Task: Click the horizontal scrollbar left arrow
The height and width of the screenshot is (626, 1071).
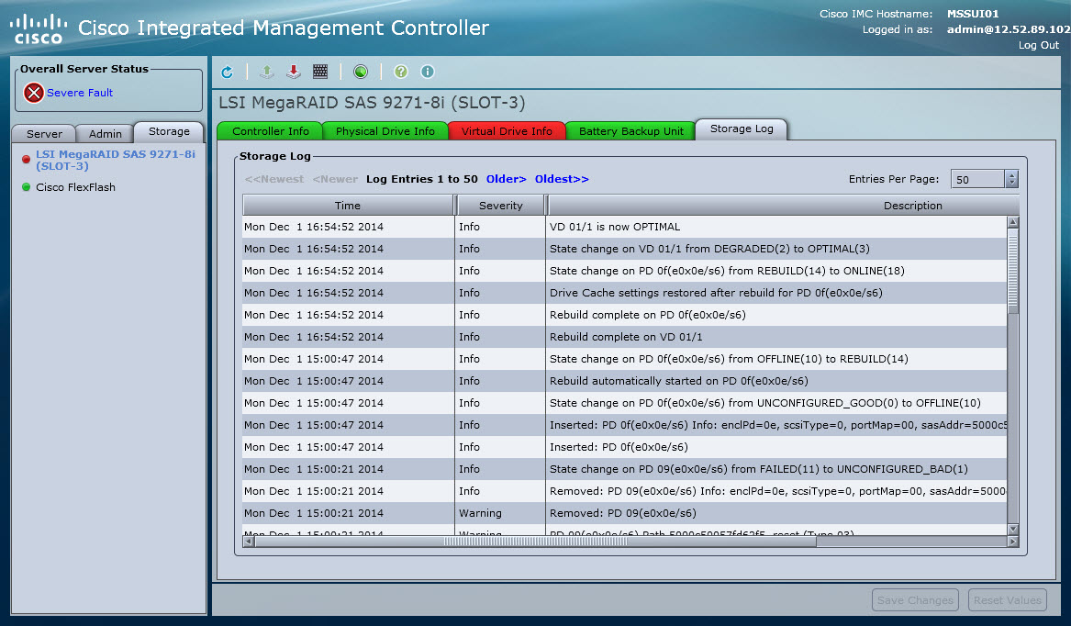Action: click(249, 542)
